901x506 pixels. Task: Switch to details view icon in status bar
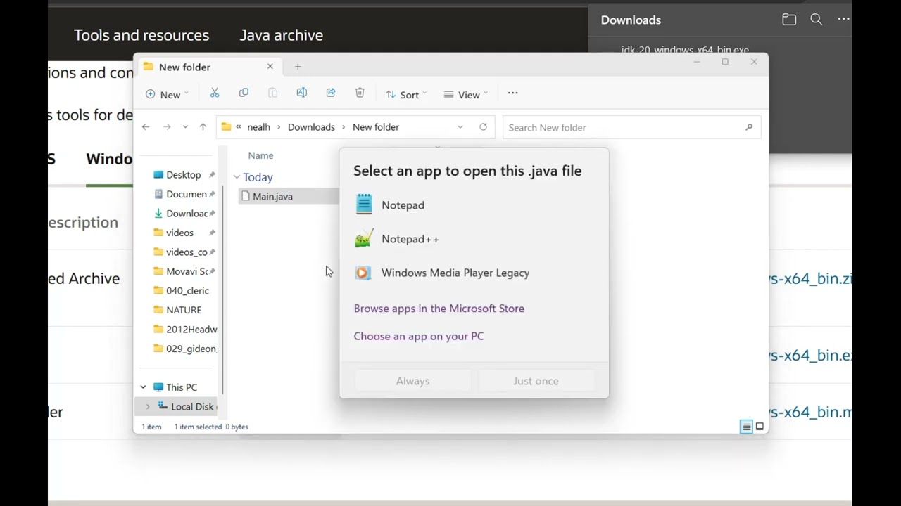click(746, 427)
